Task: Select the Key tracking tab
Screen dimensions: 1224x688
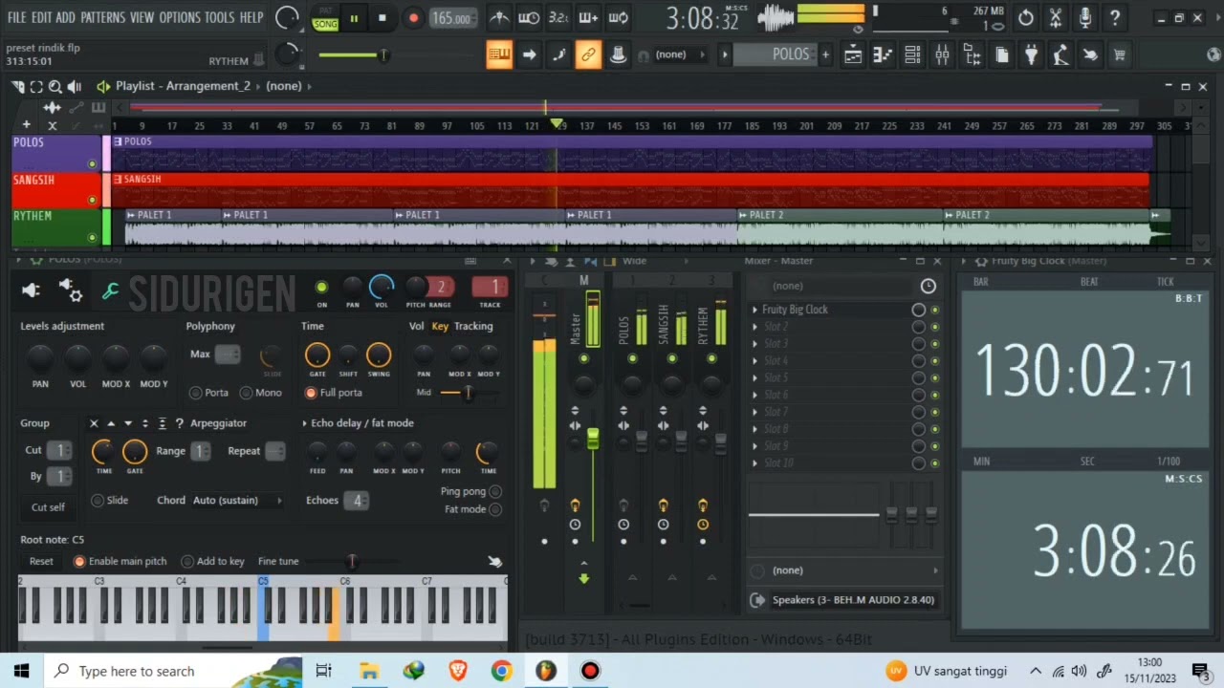Action: tap(440, 327)
